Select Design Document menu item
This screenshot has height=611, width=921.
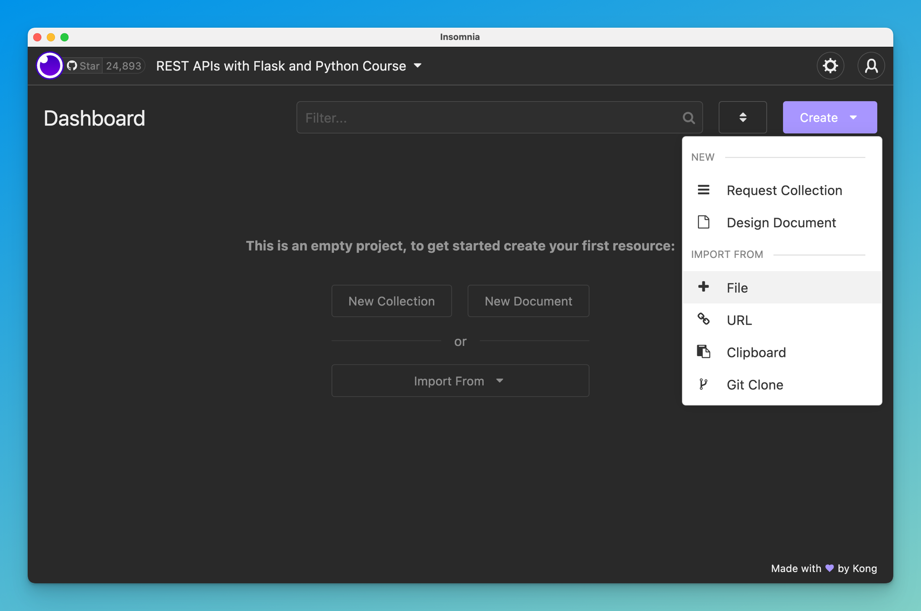pyautogui.click(x=781, y=222)
